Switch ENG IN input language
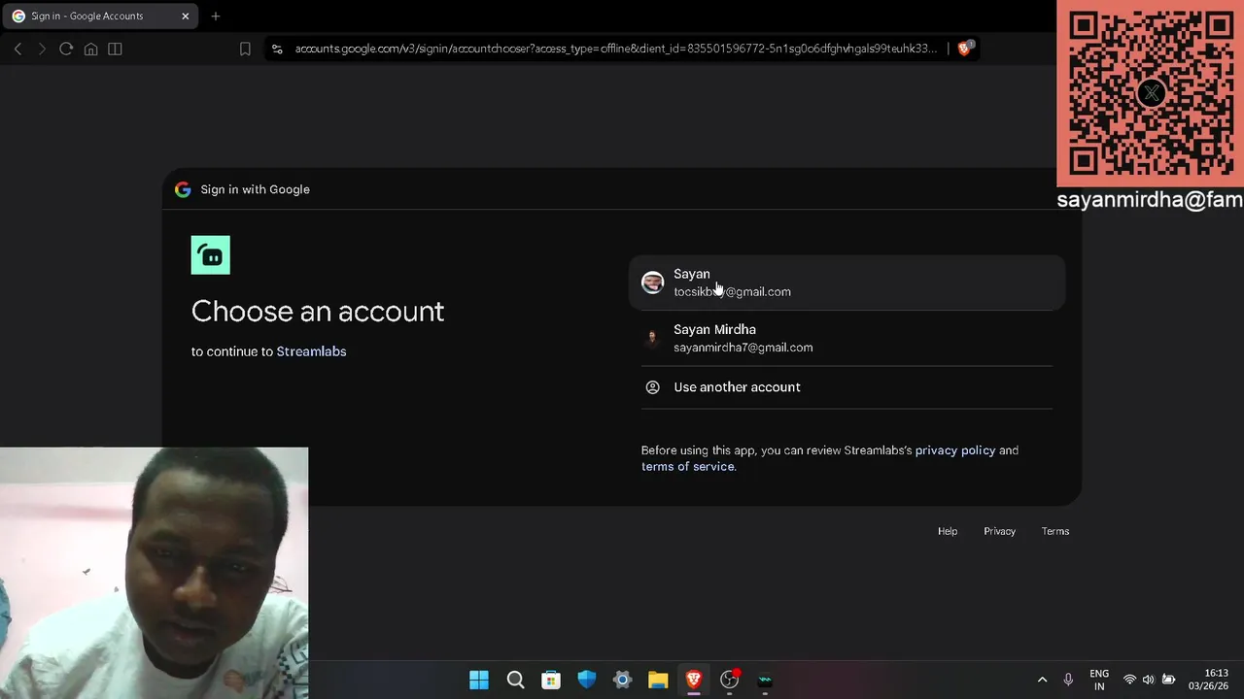This screenshot has height=699, width=1244. click(1099, 680)
